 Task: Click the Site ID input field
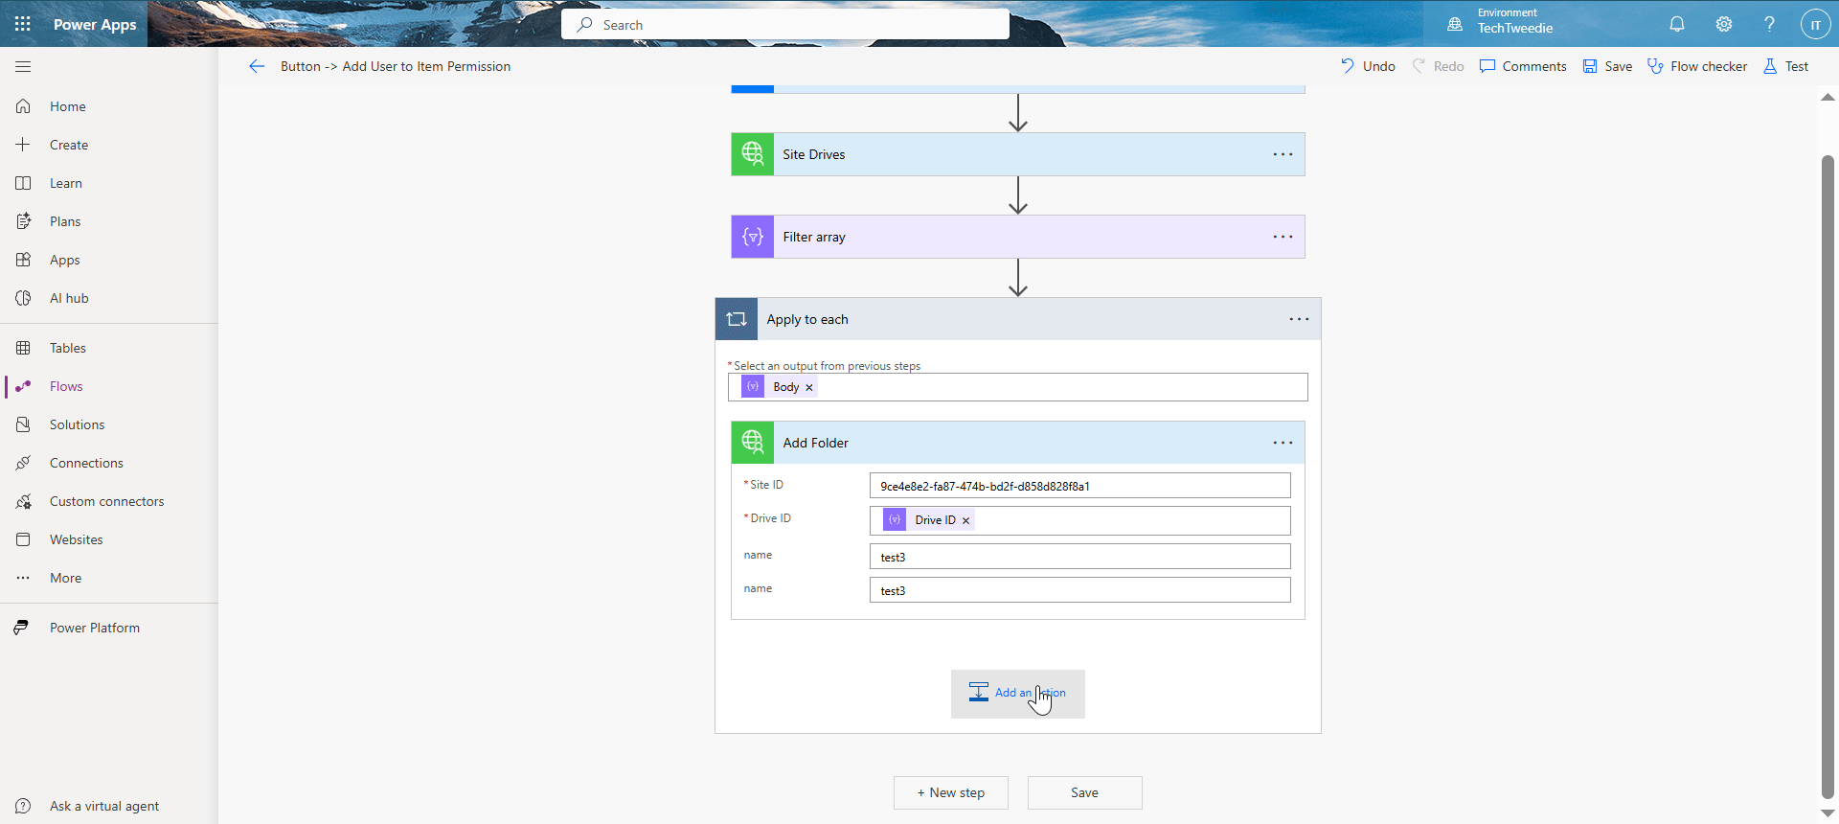click(1079, 486)
